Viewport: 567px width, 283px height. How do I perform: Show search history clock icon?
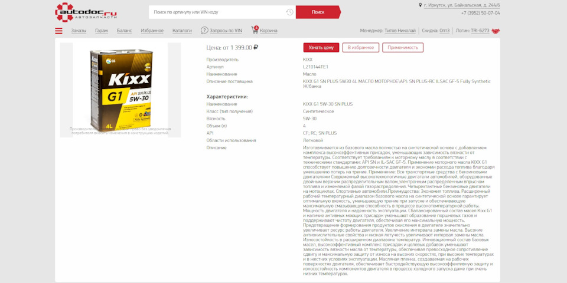click(289, 12)
